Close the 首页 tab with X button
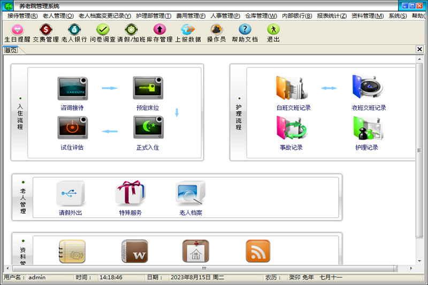The height and width of the screenshot is (285, 428). (419, 49)
